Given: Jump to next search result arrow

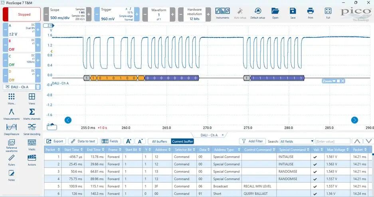Looking at the screenshot, I should coord(368,141).
